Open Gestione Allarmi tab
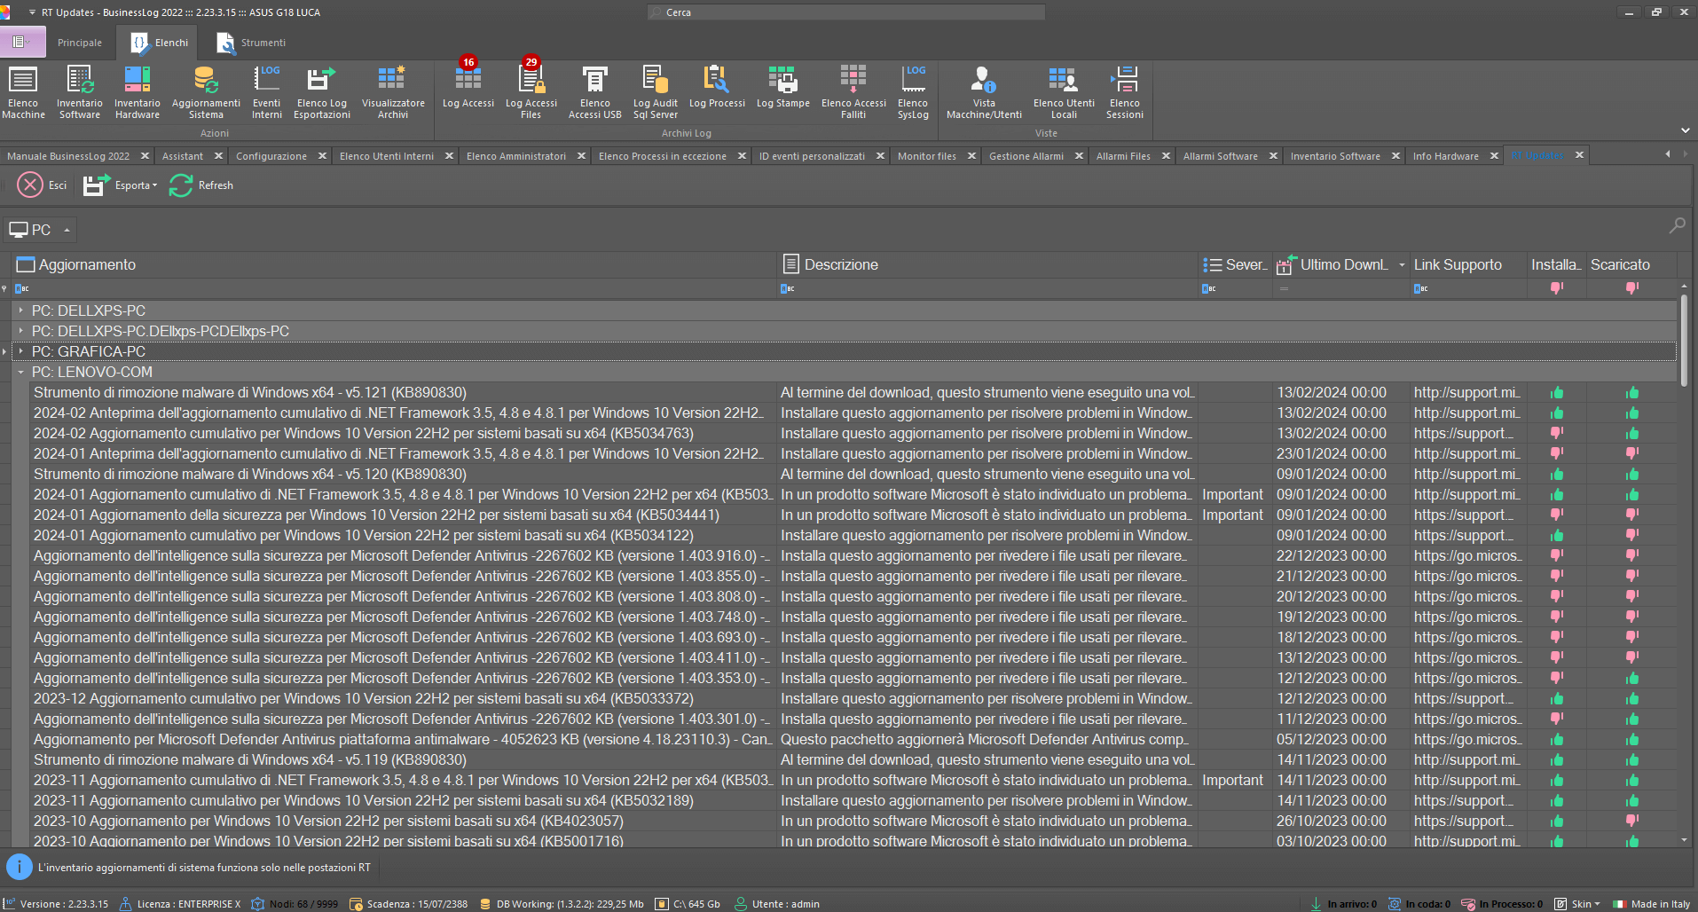 click(x=1026, y=156)
